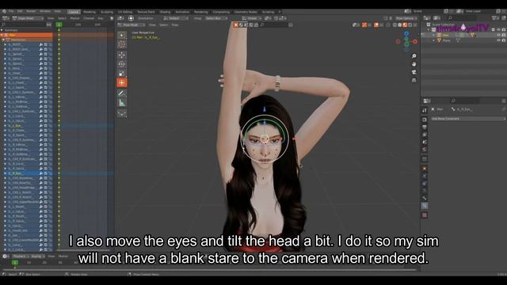
Task: Select the Move tool in viewport toolbar
Action: coord(122,55)
